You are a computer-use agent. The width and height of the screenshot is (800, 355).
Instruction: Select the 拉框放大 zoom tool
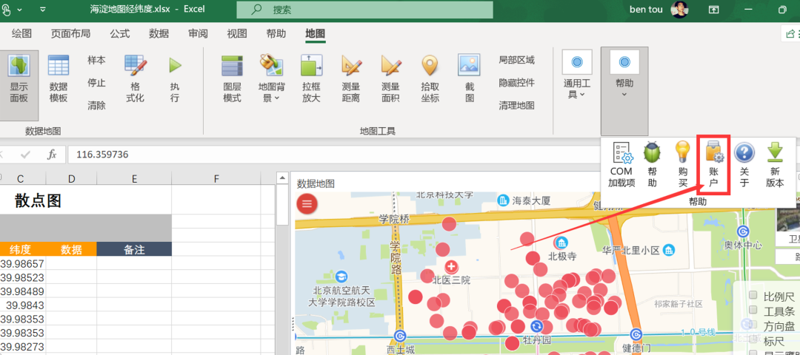coord(310,66)
